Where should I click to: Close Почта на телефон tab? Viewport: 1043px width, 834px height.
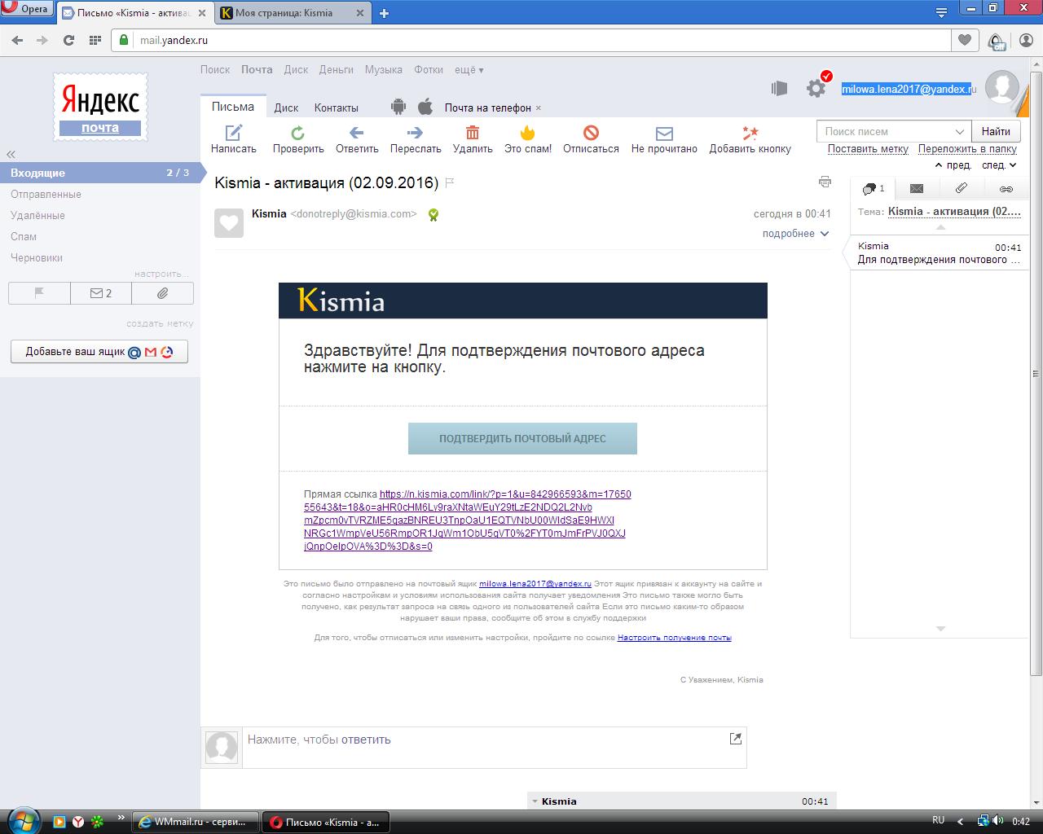pos(538,108)
